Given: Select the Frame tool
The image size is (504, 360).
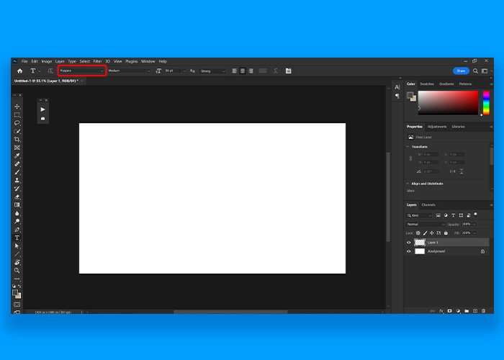Looking at the screenshot, I should [x=17, y=148].
